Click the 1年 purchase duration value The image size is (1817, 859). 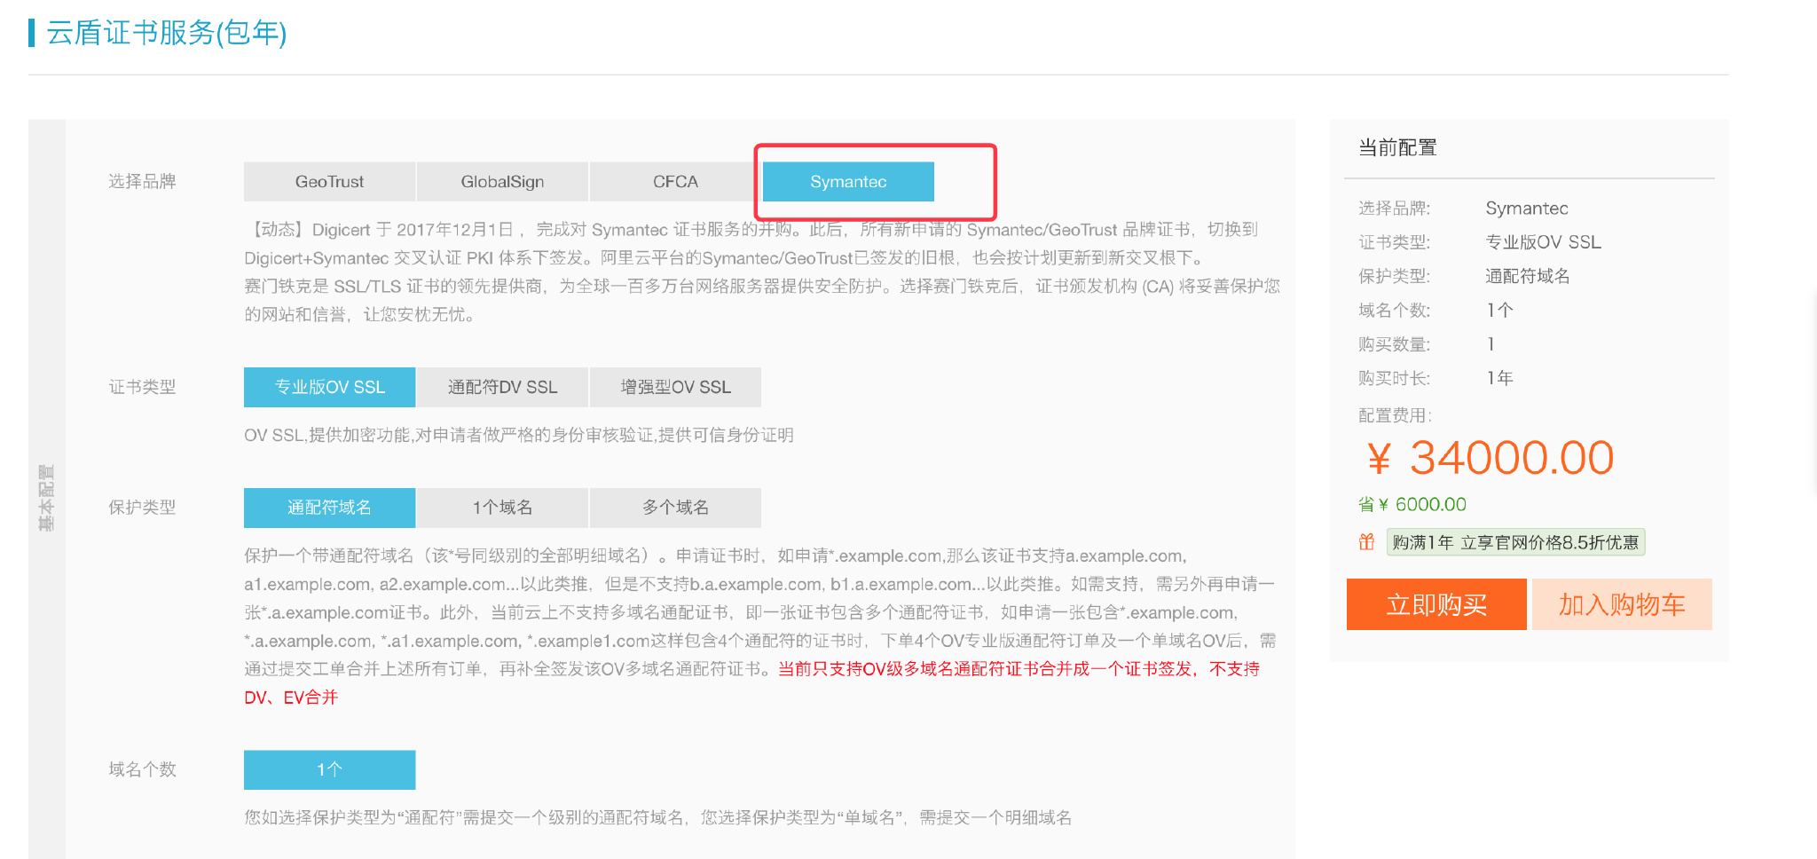(1500, 378)
